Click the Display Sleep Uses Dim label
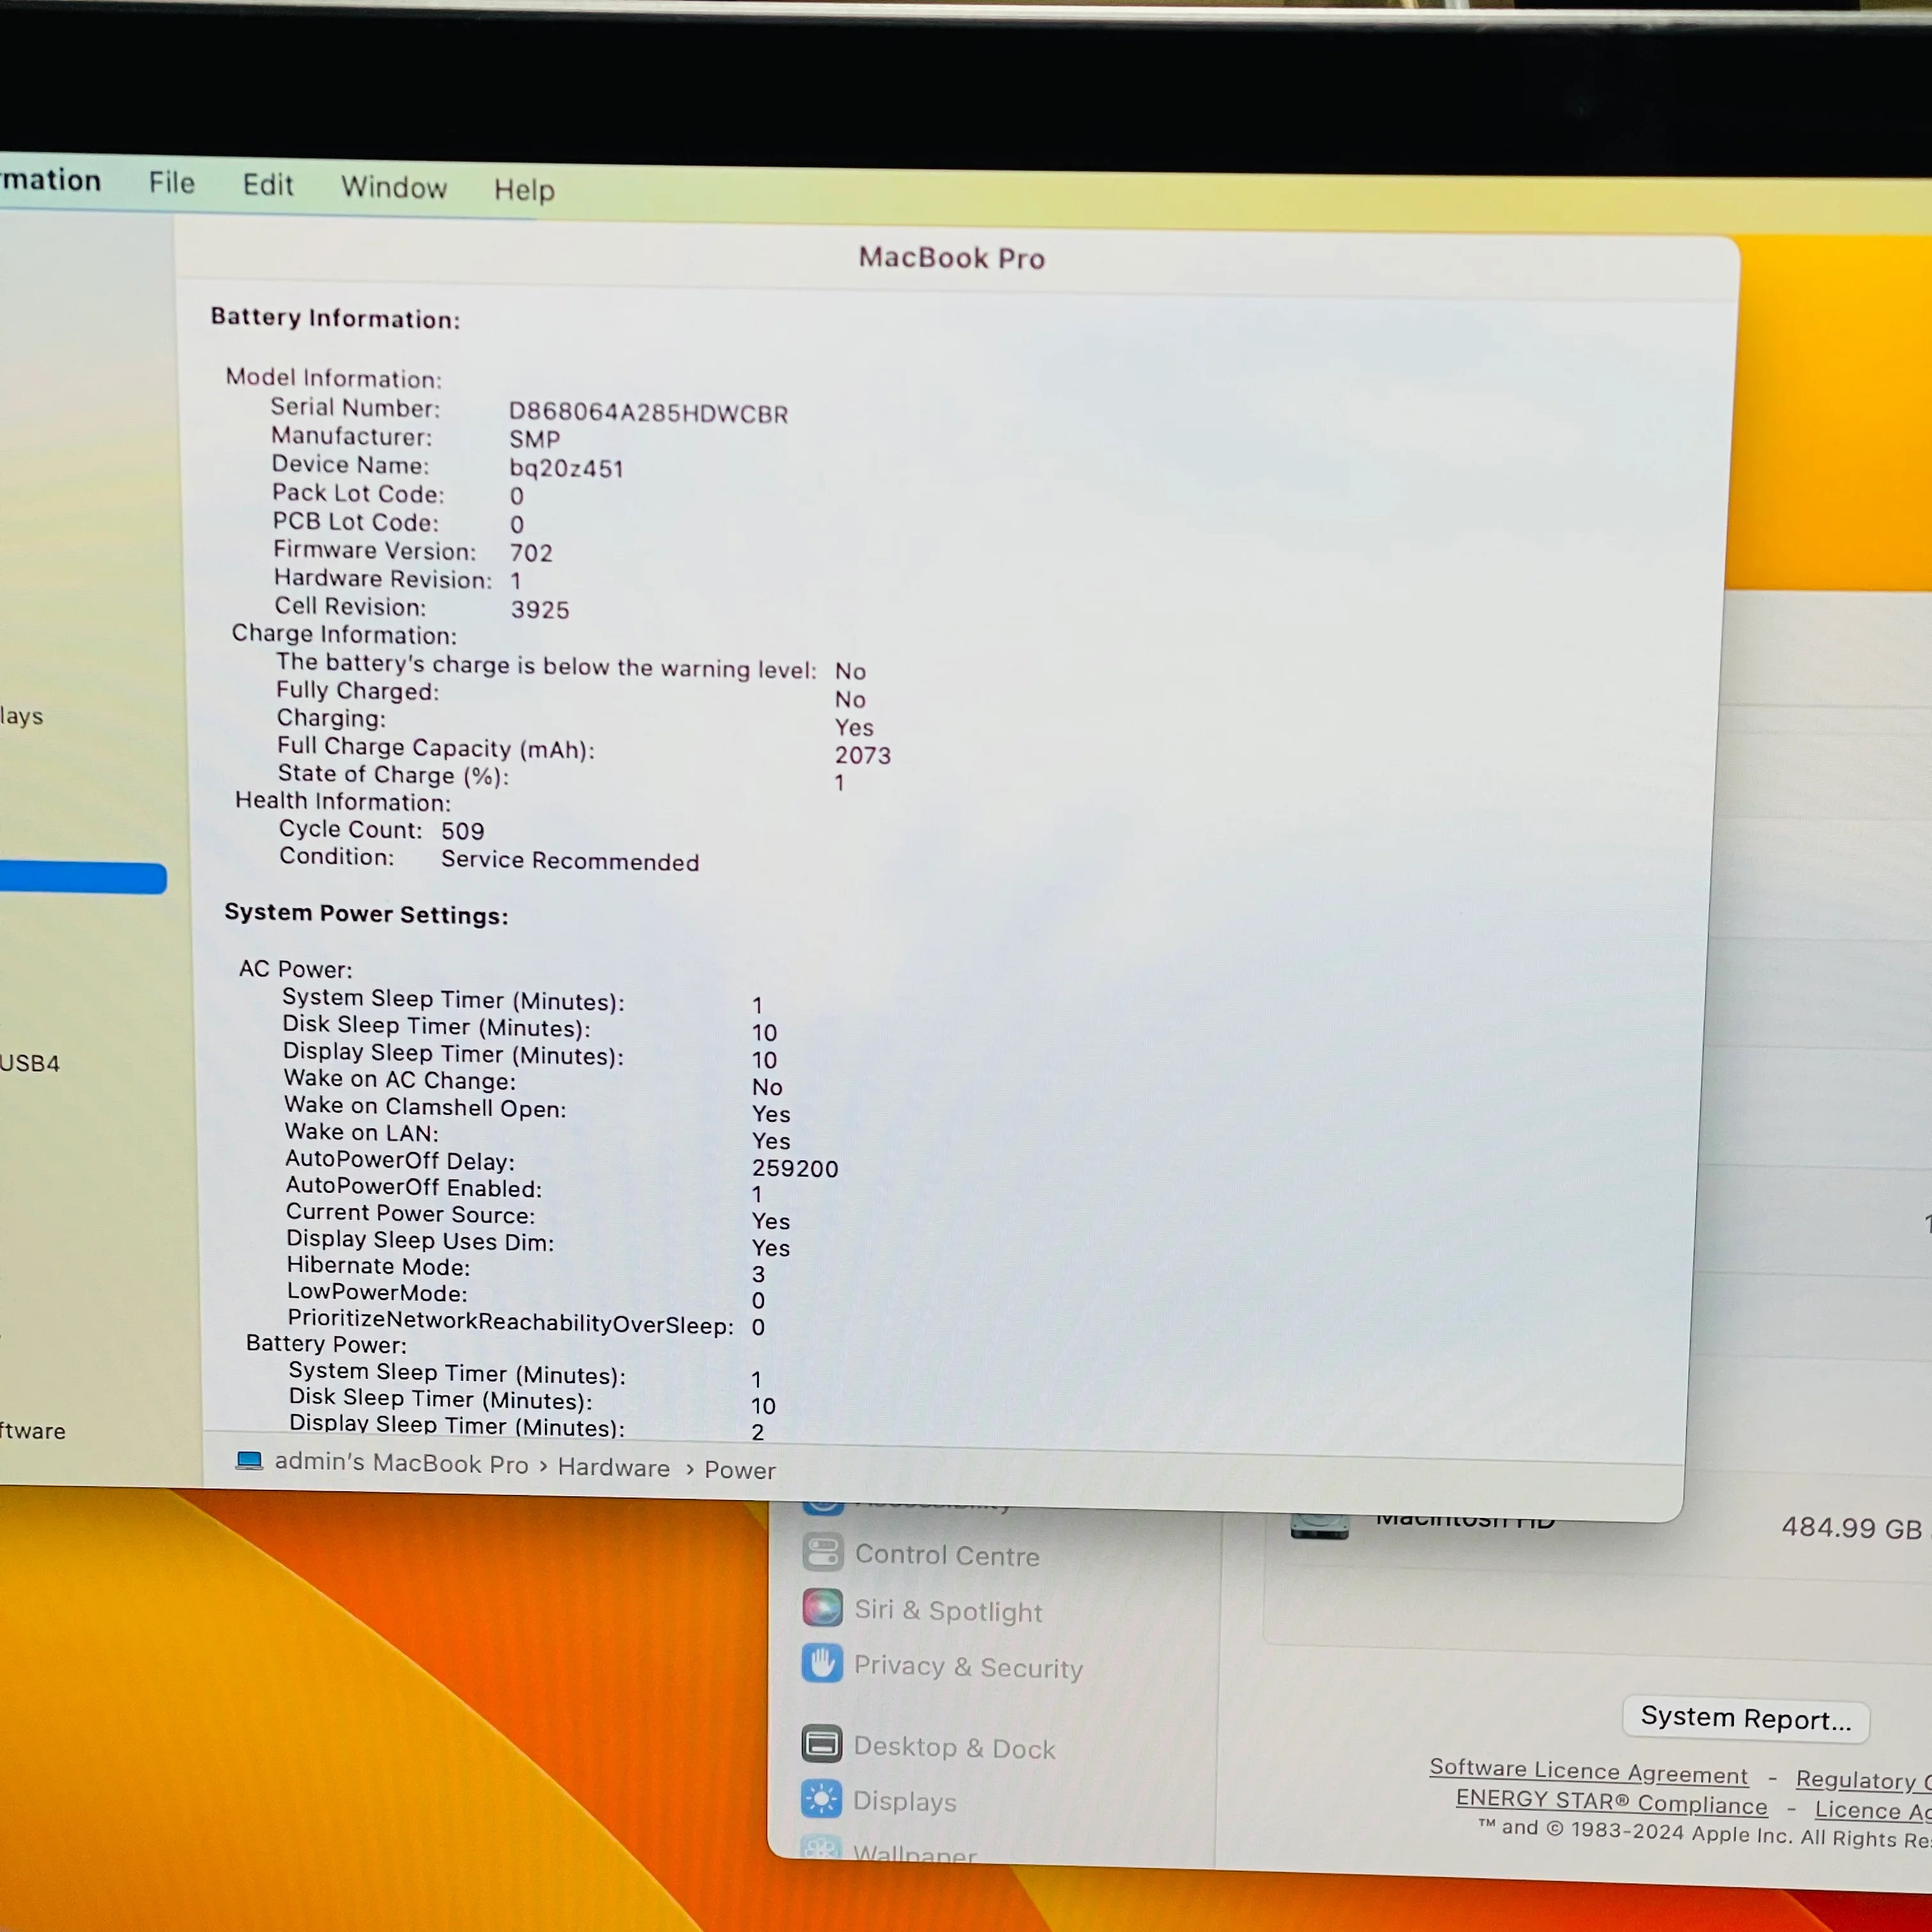The image size is (1932, 1932). 420,1241
